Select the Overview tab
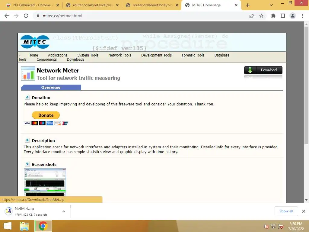This screenshot has height=232, width=309. tap(51, 87)
